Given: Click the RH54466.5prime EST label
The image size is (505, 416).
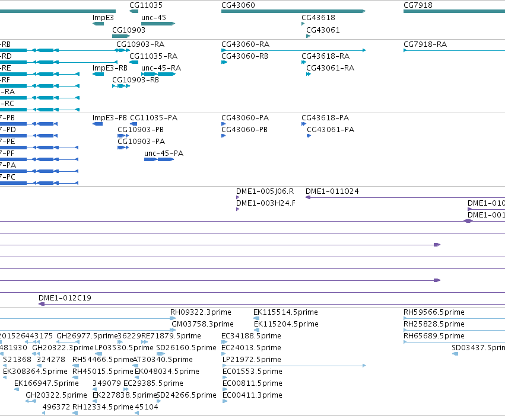Looking at the screenshot, I should [103, 360].
